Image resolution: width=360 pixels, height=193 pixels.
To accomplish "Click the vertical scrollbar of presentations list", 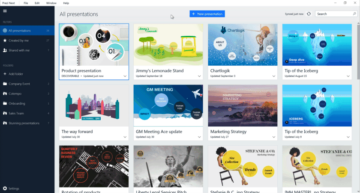I will (358, 51).
